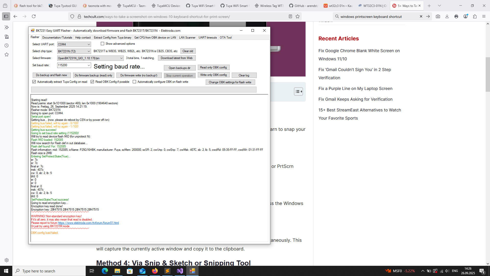This screenshot has width=490, height=276.
Task: Toggle Automatically extract Tuya Config on read
Action: pyautogui.click(x=34, y=82)
